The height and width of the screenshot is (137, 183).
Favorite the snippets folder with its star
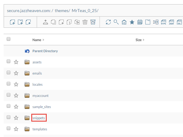click(x=16, y=118)
